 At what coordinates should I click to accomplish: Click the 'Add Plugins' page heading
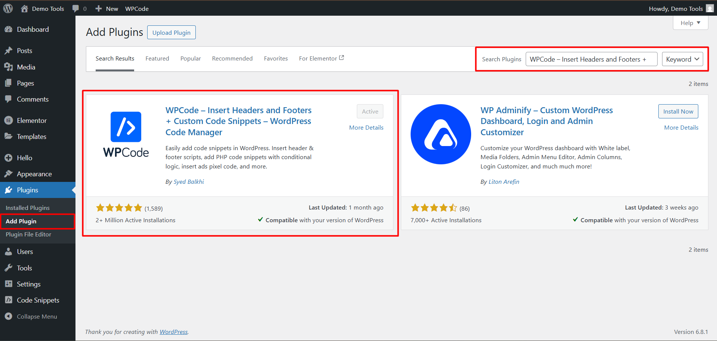point(114,32)
